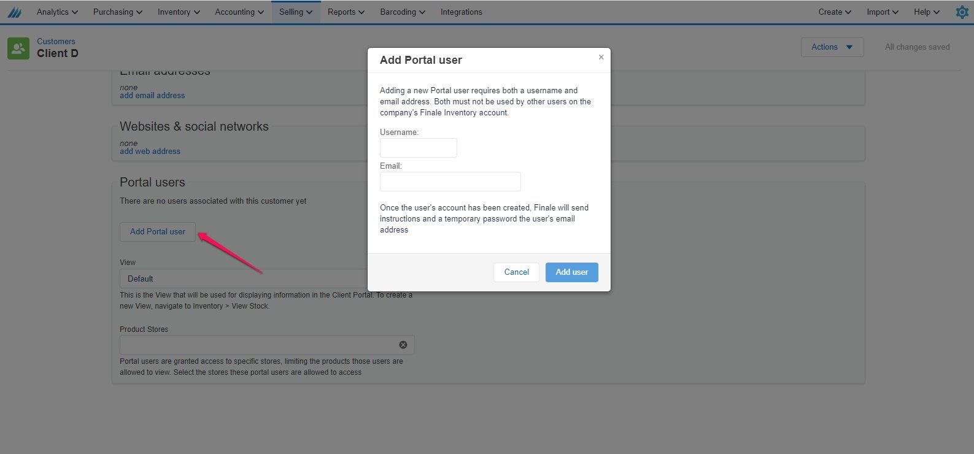The image size is (974, 454).
Task: Select the Selling menu item
Action: (296, 12)
